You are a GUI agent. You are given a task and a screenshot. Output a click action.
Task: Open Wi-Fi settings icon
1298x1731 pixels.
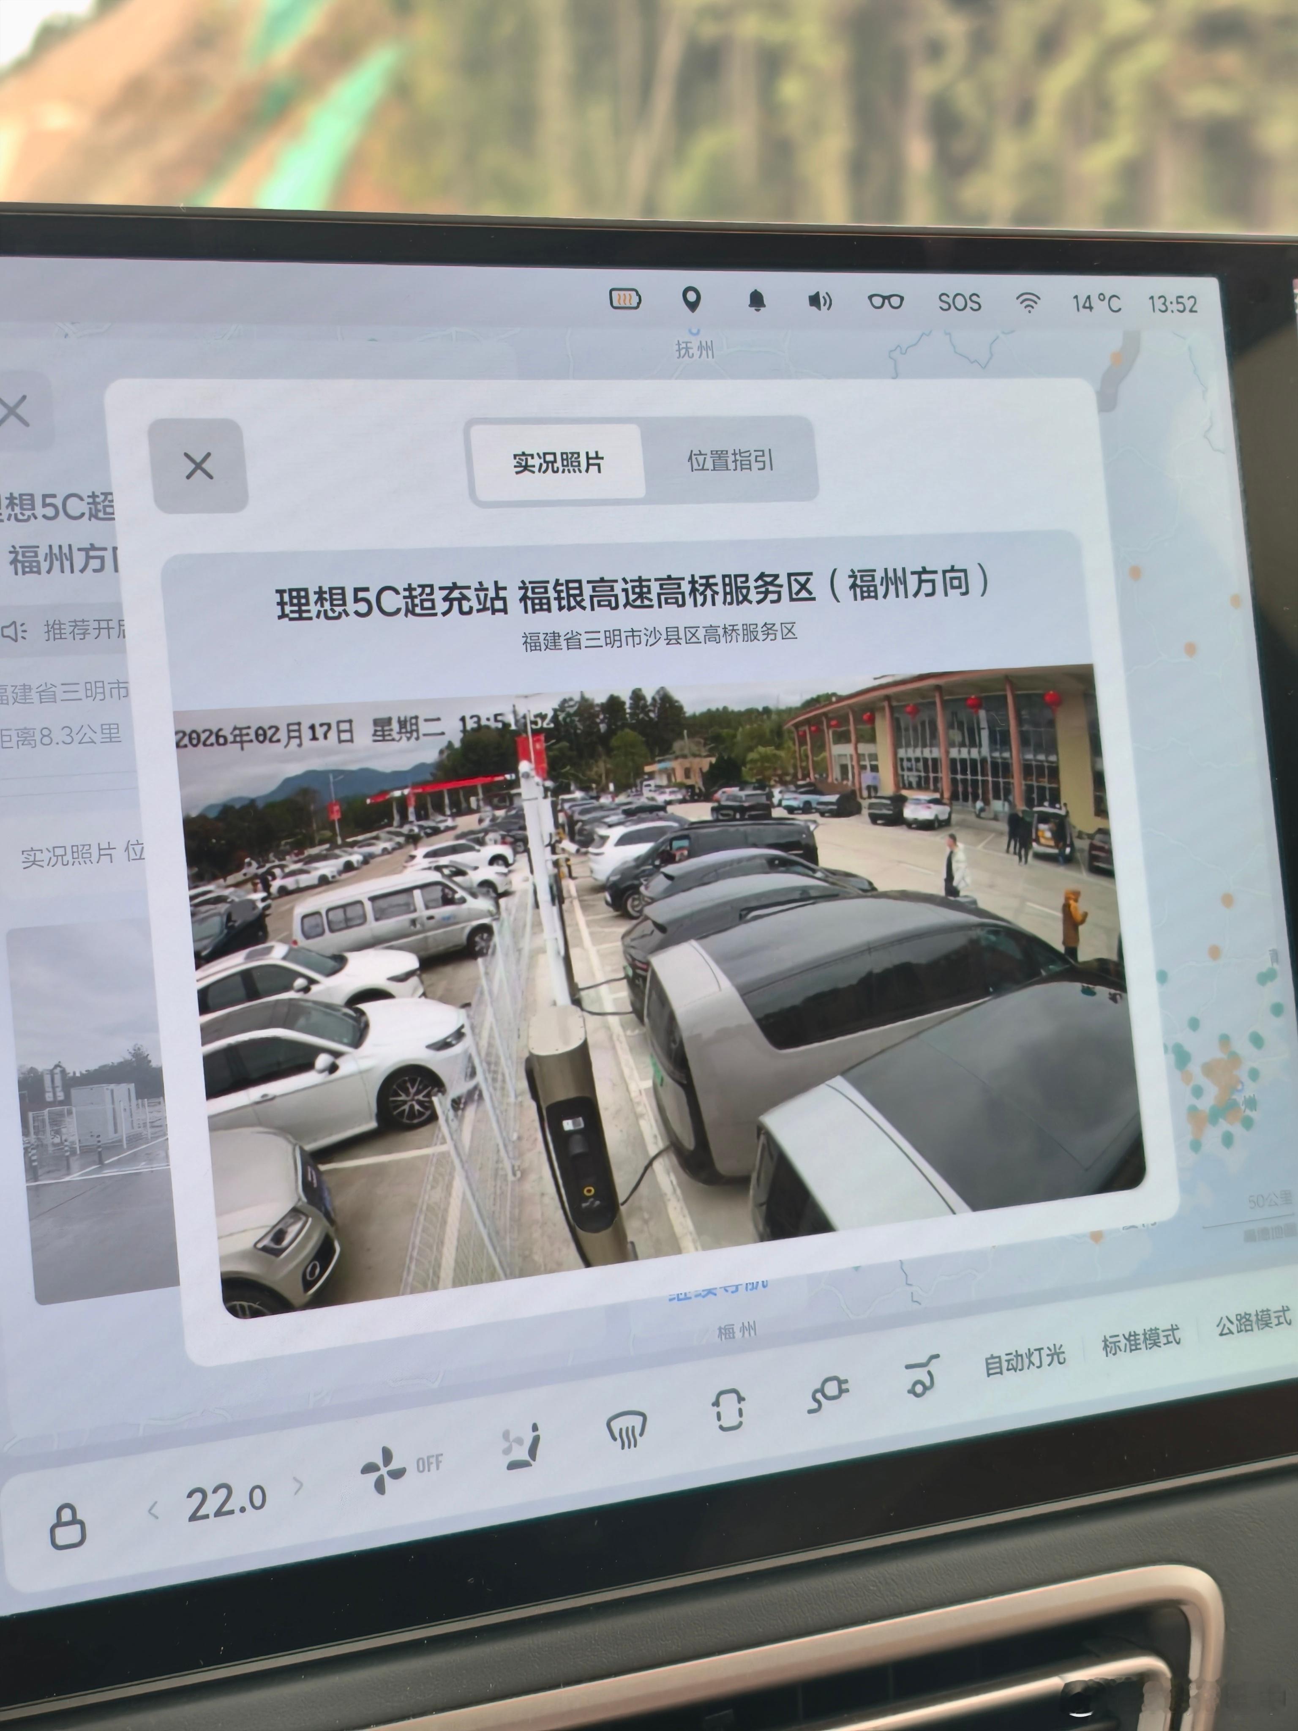coord(1027,302)
